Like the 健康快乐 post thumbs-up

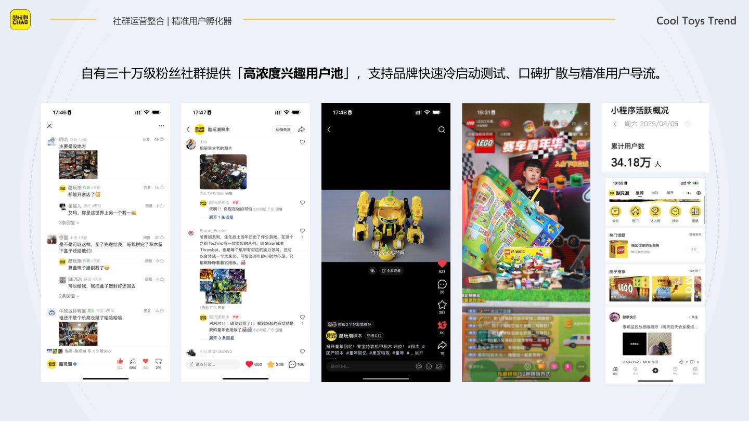tap(681, 362)
